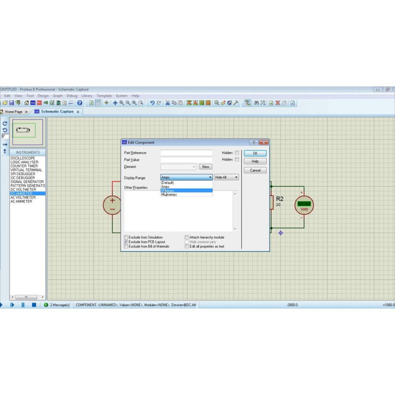Open the Debug menu
Viewport: 395px width, 395px height.
pos(72,96)
